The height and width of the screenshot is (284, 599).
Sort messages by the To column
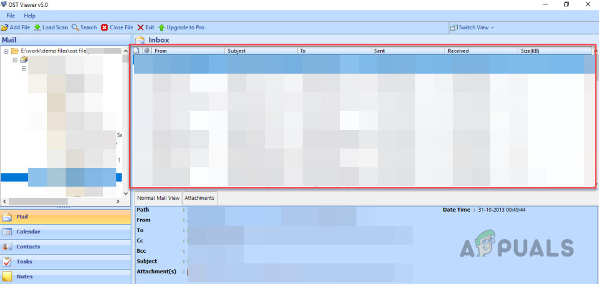pos(335,51)
